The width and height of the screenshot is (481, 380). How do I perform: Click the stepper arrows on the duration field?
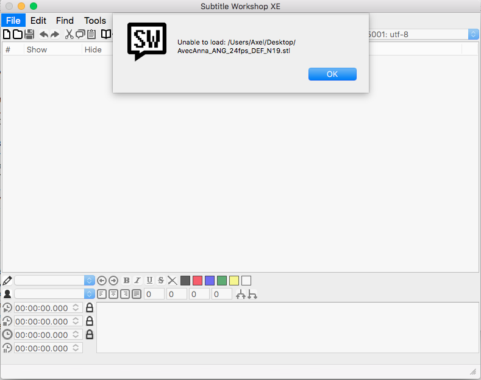point(76,335)
